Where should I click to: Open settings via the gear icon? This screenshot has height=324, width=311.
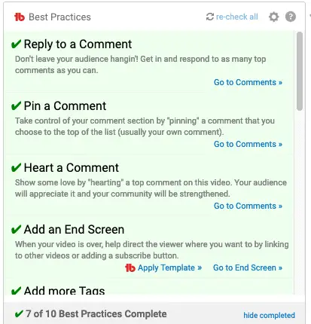(273, 17)
